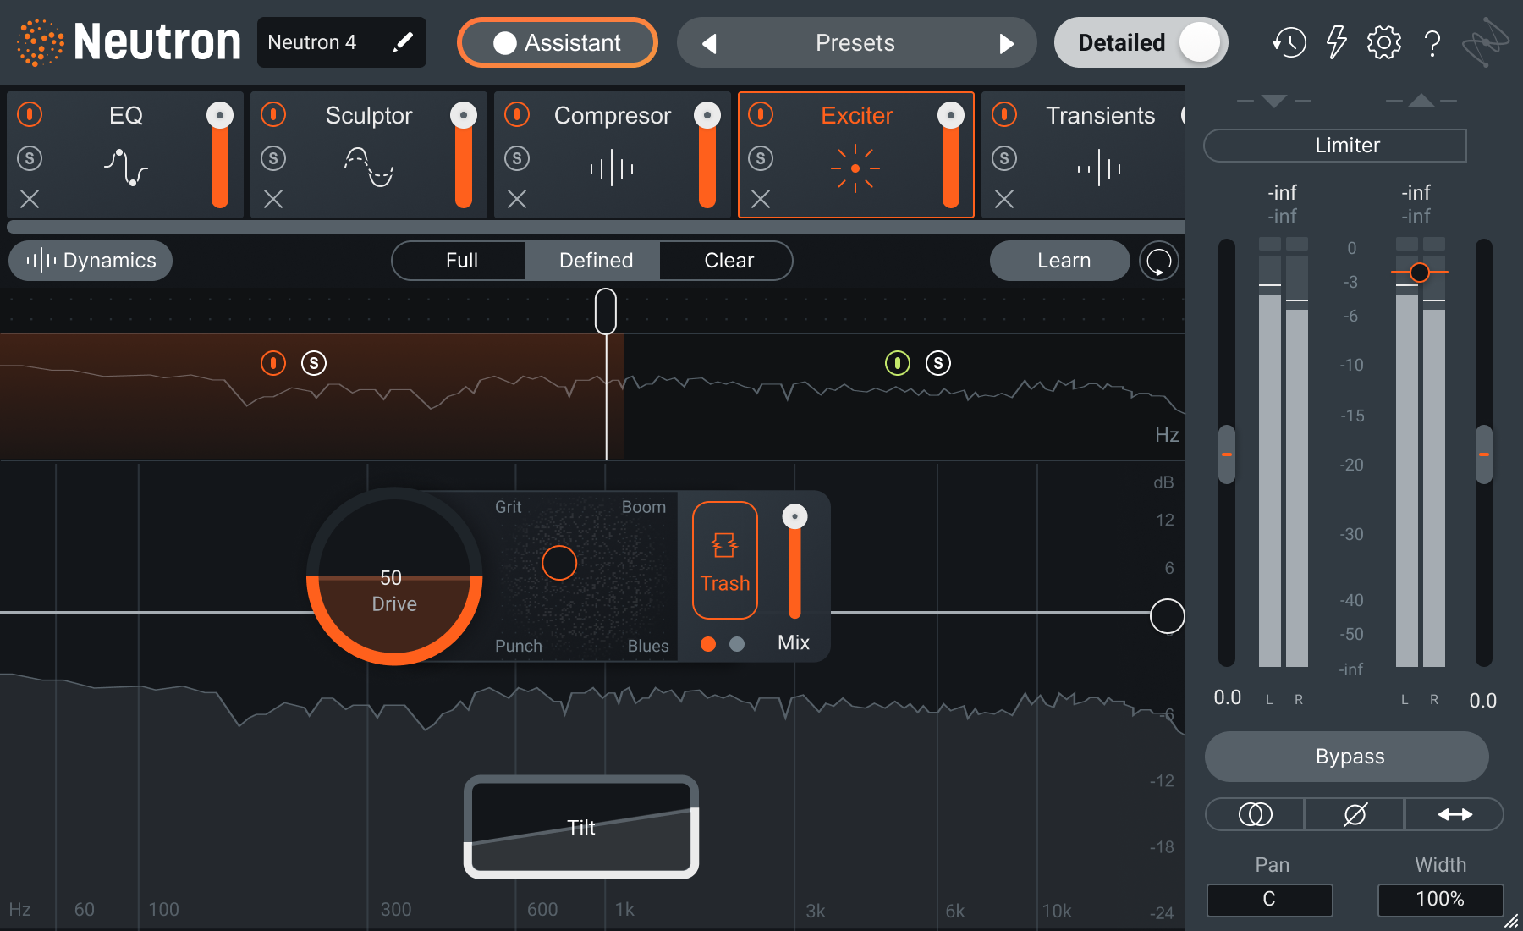
Task: Swap channels with double arrow button
Action: [1454, 814]
